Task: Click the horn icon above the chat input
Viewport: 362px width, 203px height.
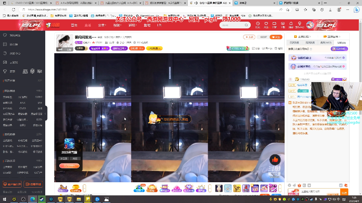Action: tap(295, 185)
